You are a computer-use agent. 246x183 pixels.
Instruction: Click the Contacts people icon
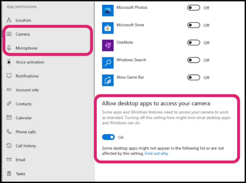click(x=9, y=104)
